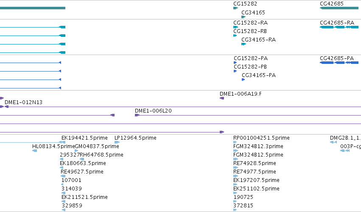The width and height of the screenshot is (361, 212).
Task: Click the DME1-006A19.F BAC end marker
Action: pyautogui.click(x=222, y=98)
